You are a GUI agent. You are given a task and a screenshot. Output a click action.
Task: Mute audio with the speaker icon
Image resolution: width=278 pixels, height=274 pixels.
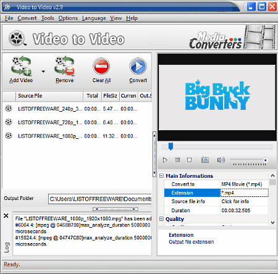pyautogui.click(x=221, y=160)
